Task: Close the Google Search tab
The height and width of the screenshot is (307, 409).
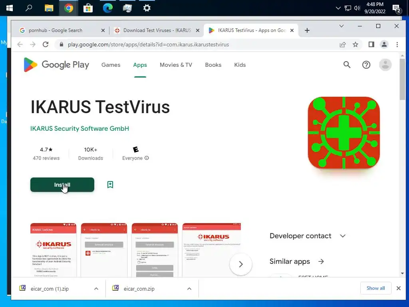Action: point(103,30)
